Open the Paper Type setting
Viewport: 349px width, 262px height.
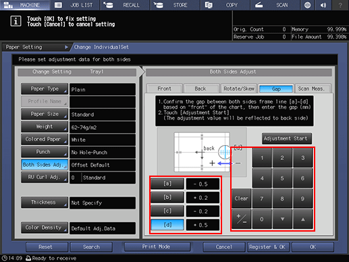[45, 89]
